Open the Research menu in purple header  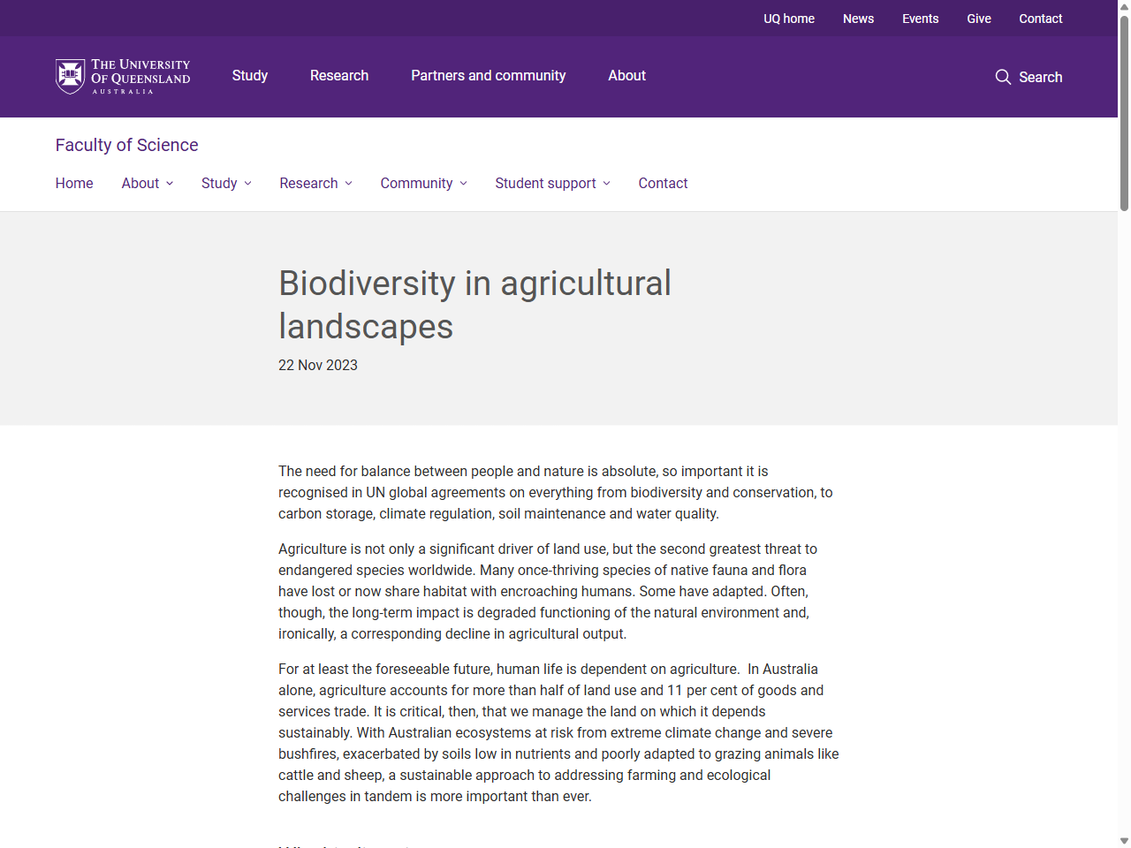click(339, 76)
